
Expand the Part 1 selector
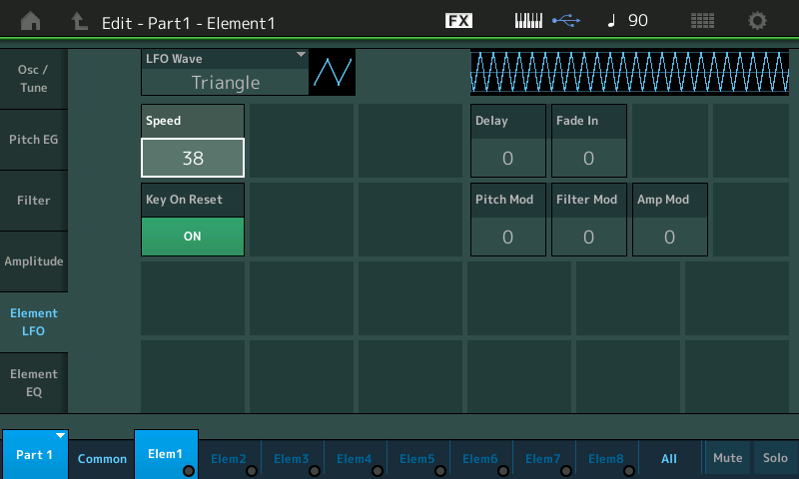[x=35, y=454]
